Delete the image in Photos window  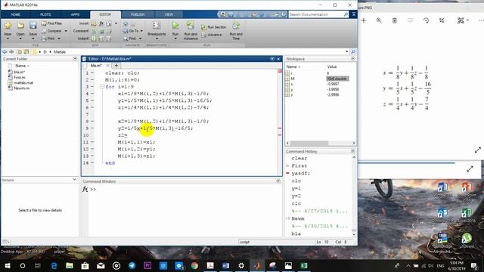395,20
